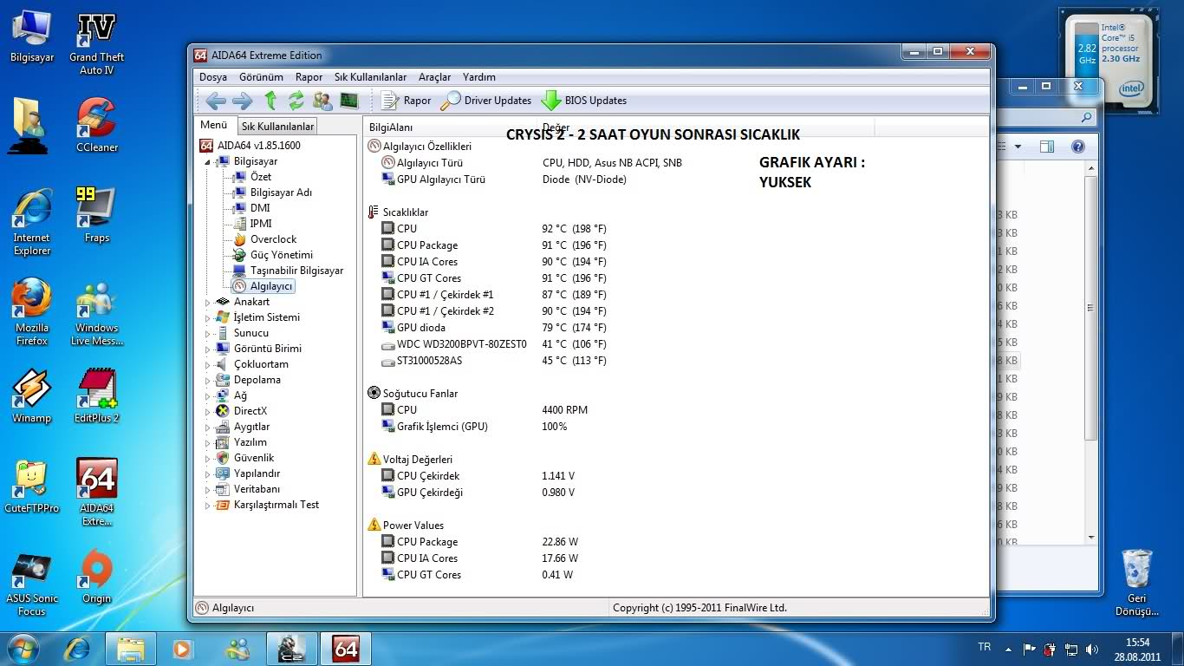
Task: Open the Araçlar menu
Action: point(434,77)
